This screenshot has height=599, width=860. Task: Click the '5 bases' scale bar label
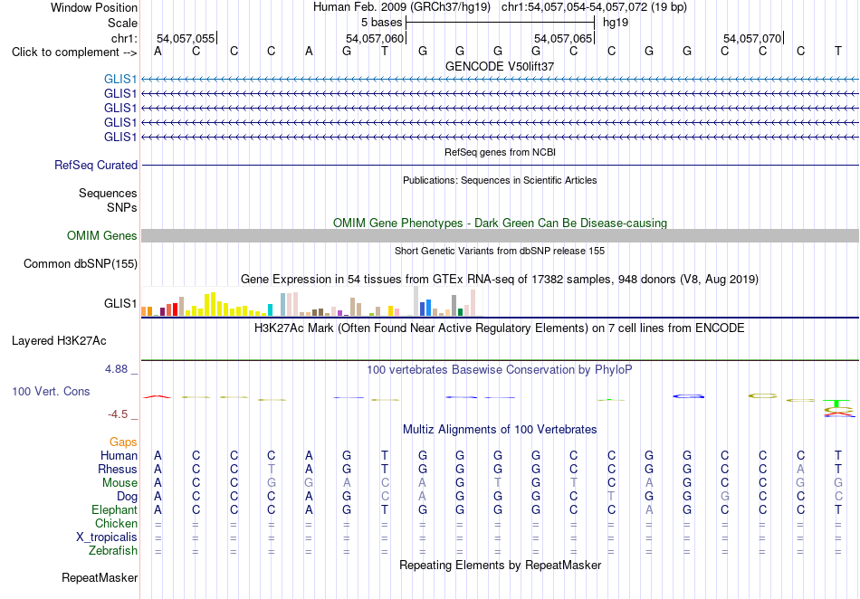click(381, 23)
